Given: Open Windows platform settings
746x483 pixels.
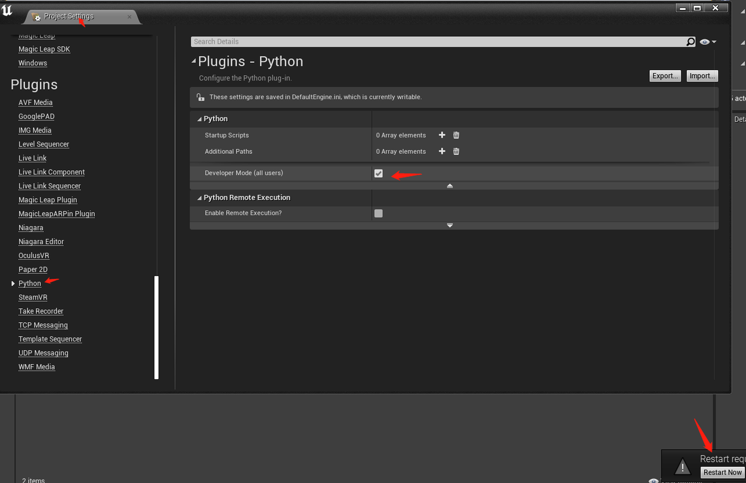Looking at the screenshot, I should coord(33,64).
